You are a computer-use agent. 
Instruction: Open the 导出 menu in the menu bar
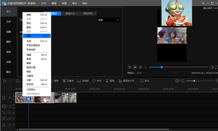pyautogui.click(x=74, y=3)
